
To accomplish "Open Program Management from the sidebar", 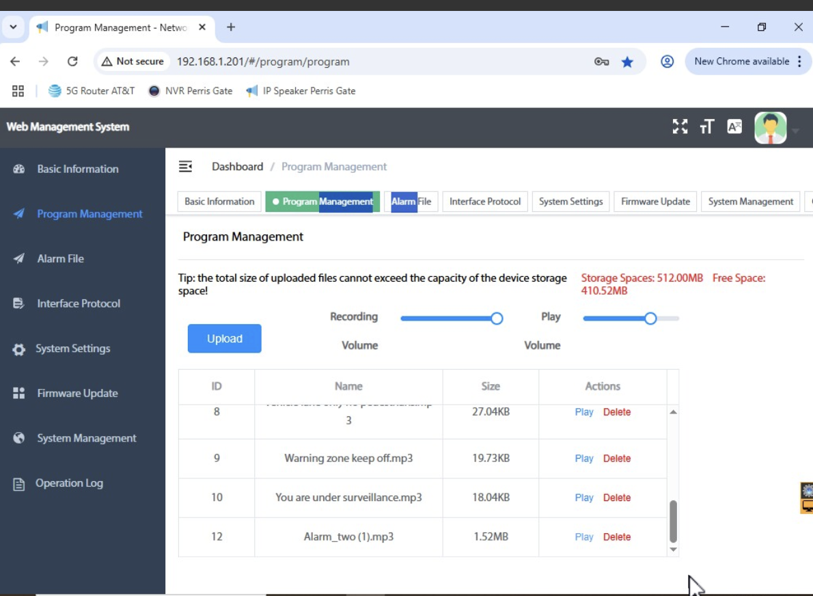I will click(x=83, y=214).
